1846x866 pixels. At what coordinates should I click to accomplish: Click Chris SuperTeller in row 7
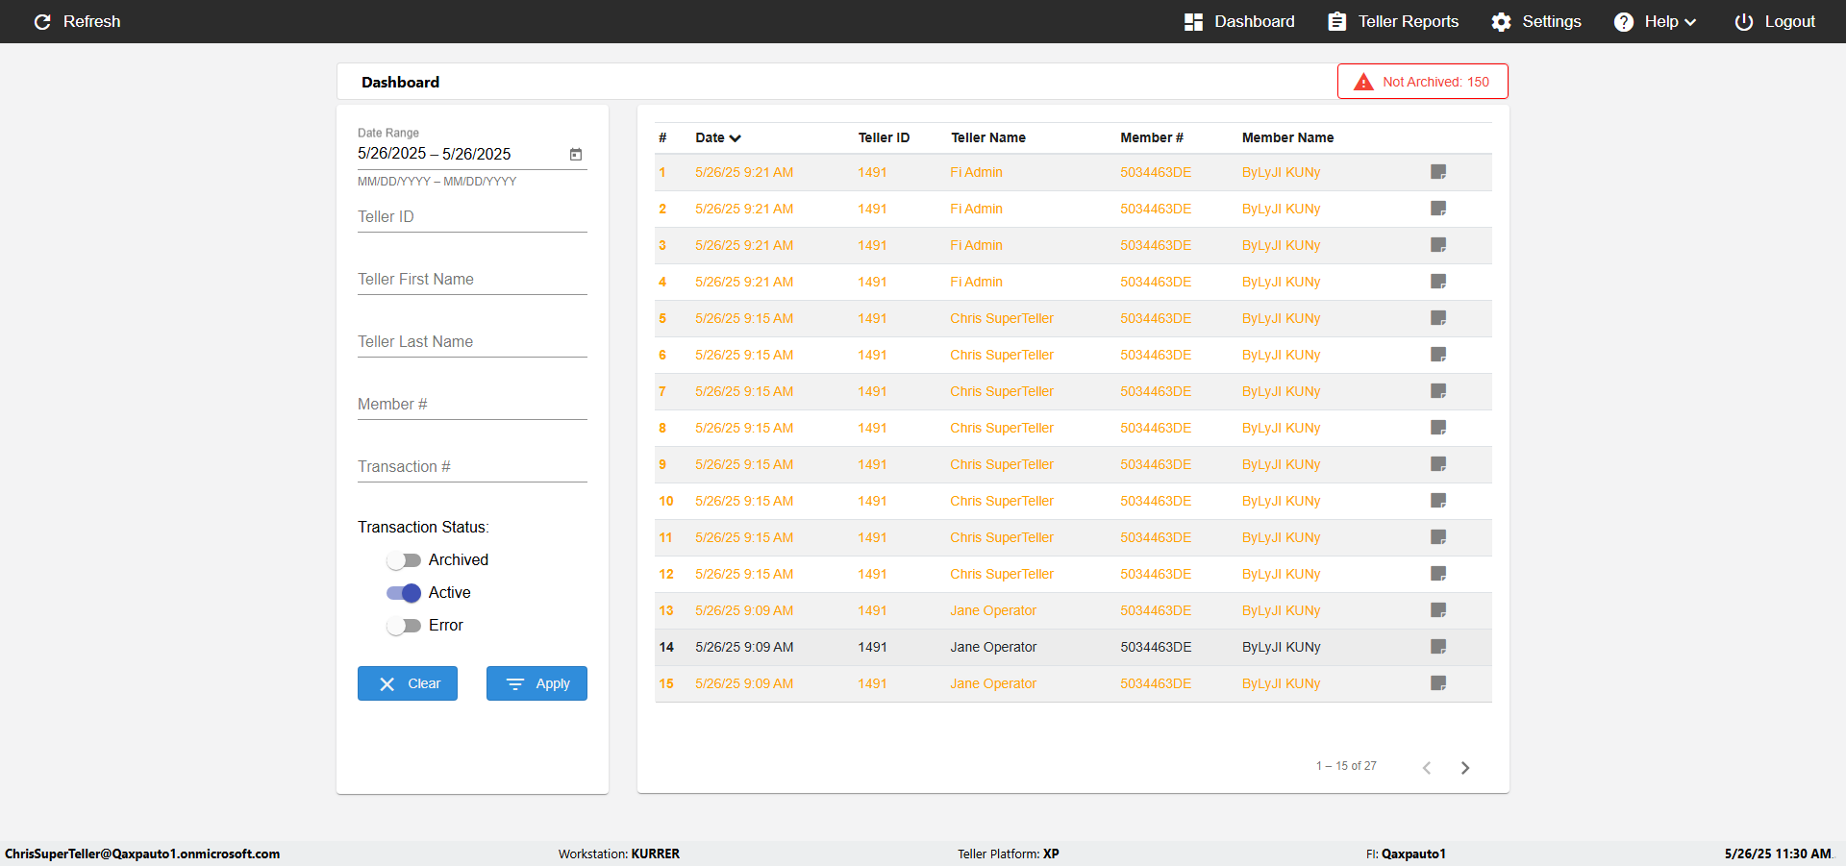pyautogui.click(x=1002, y=391)
